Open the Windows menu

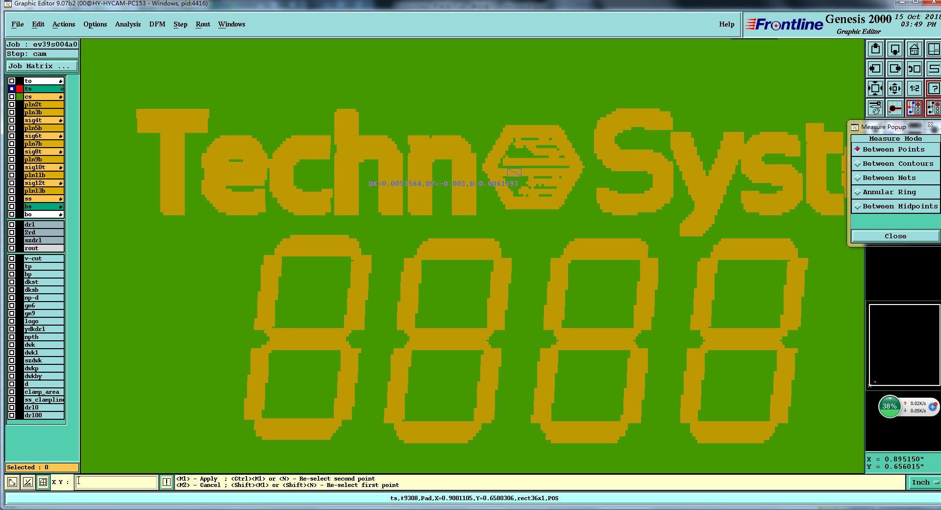click(231, 25)
